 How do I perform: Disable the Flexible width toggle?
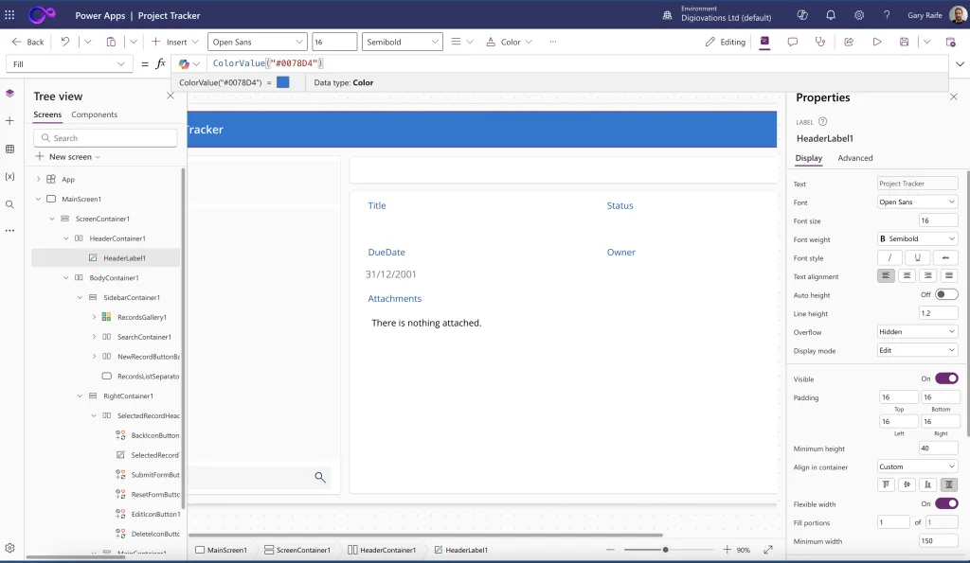[945, 503]
